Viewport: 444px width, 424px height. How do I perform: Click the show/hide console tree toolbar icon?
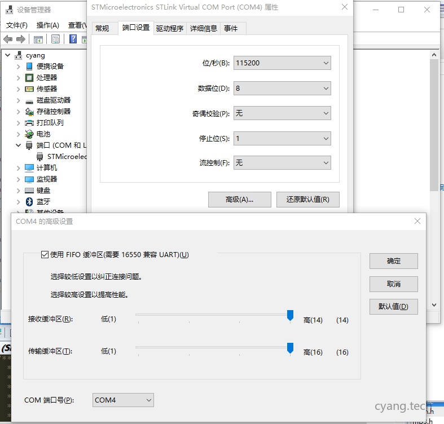(38, 39)
